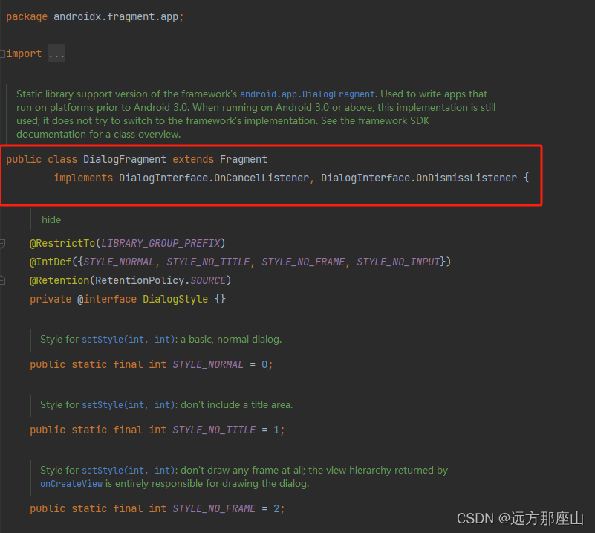Open android.app.DialogFragment doc link

307,94
